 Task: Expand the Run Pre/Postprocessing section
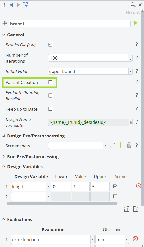tap(31, 157)
